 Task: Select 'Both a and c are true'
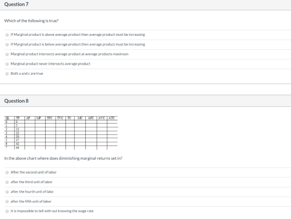click(x=7, y=74)
